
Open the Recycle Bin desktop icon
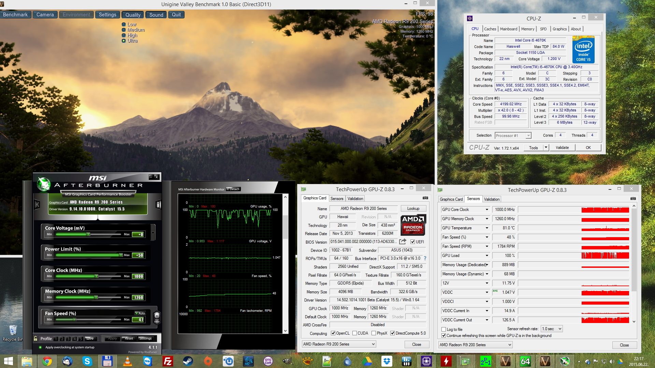pos(13,333)
